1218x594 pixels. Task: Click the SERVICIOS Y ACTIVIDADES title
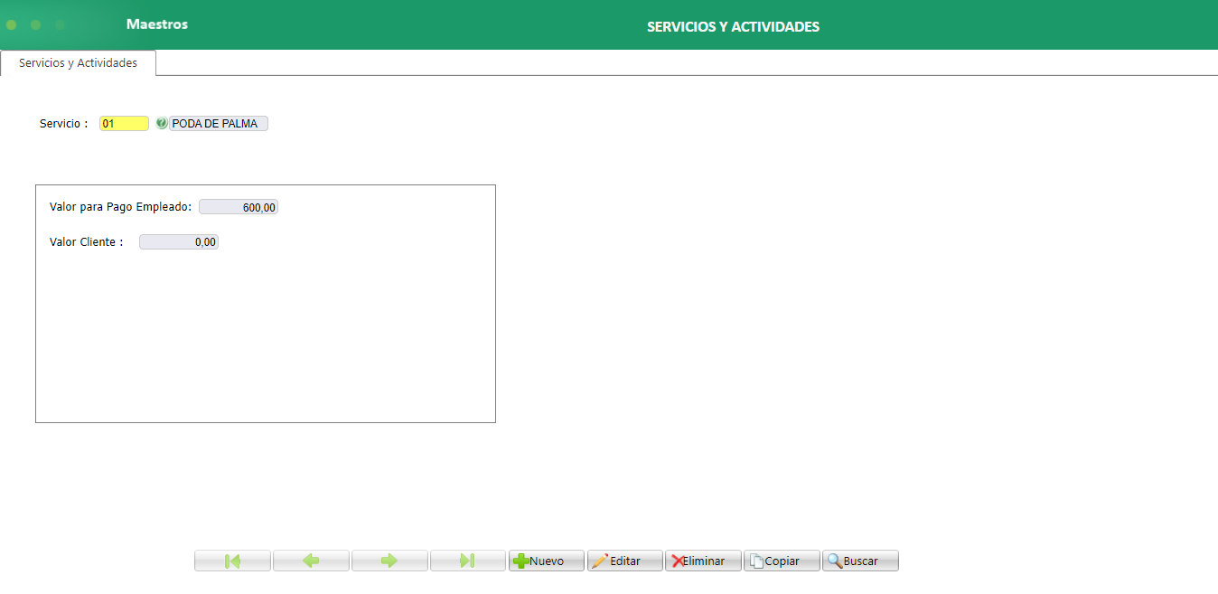[x=733, y=27]
